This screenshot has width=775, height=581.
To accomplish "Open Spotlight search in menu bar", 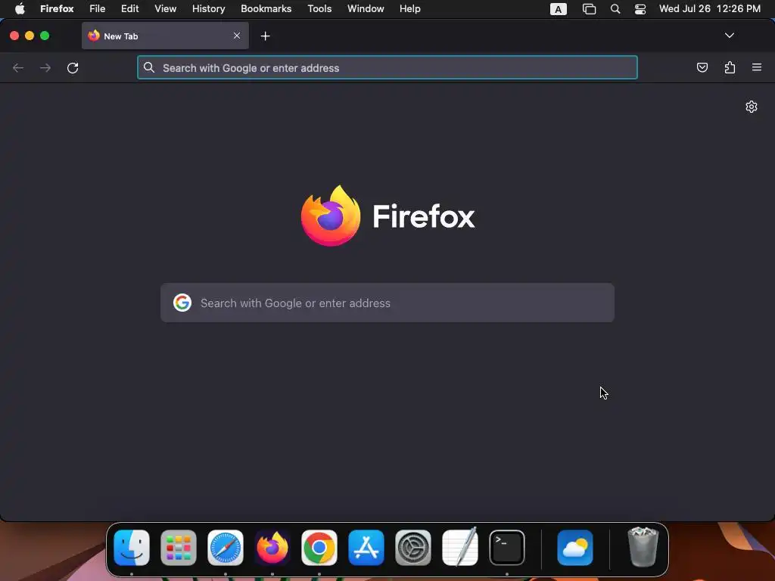I will coord(615,9).
